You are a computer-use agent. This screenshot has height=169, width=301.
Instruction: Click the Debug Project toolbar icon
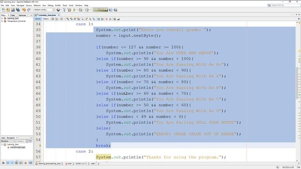(x=80, y=10)
